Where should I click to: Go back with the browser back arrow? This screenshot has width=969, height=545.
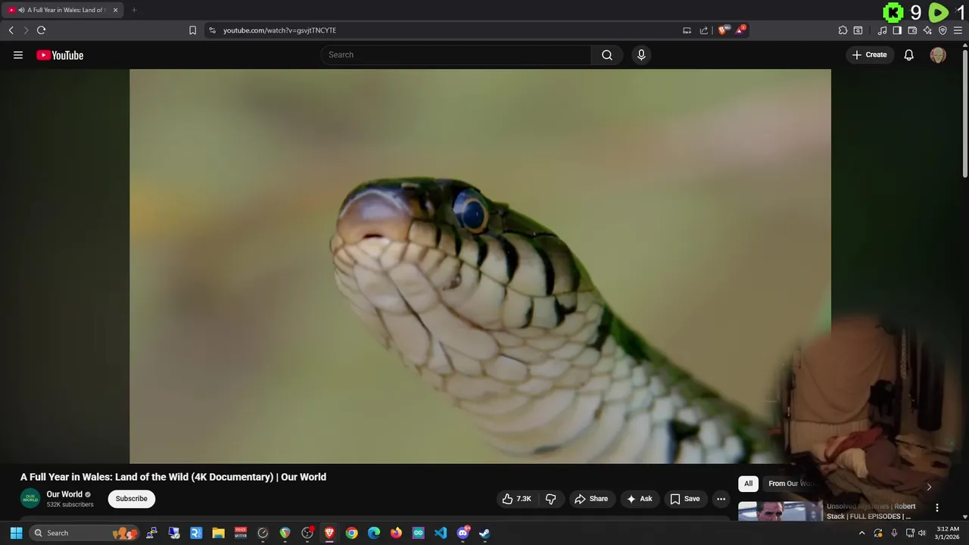click(x=11, y=30)
